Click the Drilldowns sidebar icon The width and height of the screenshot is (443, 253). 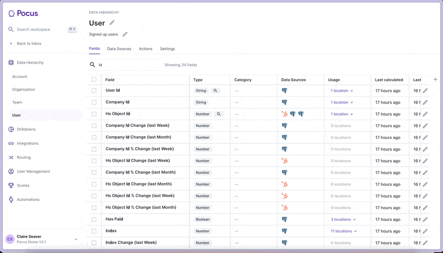(x=11, y=130)
